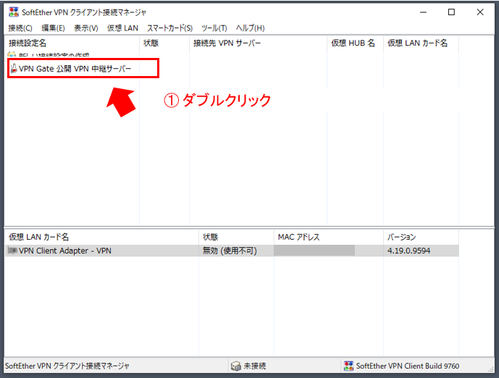
Task: Open the 接続(C) menu
Action: point(20,28)
